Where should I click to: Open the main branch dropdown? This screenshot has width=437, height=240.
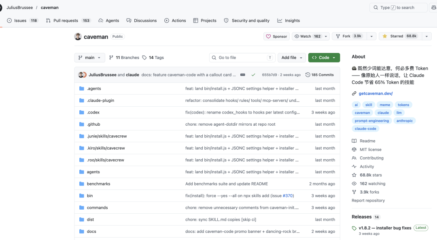click(x=89, y=58)
